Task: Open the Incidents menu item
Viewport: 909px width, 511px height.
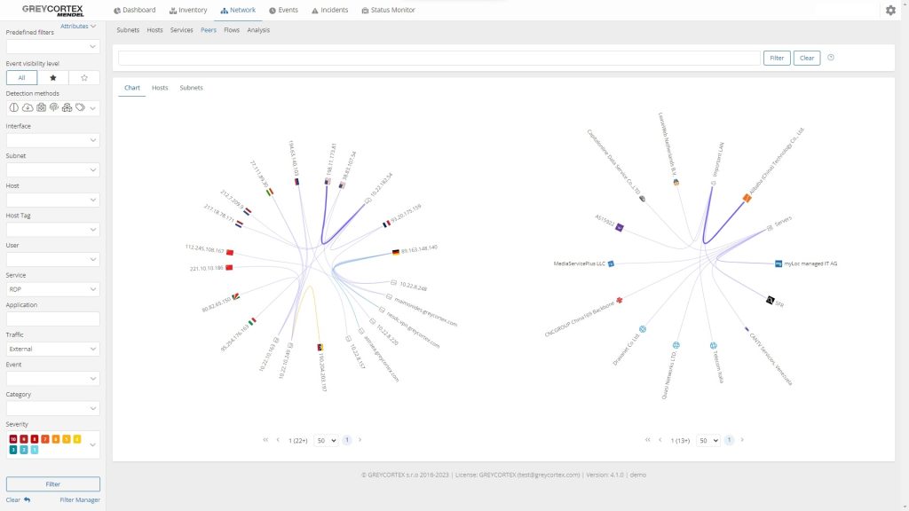Action: tap(329, 11)
